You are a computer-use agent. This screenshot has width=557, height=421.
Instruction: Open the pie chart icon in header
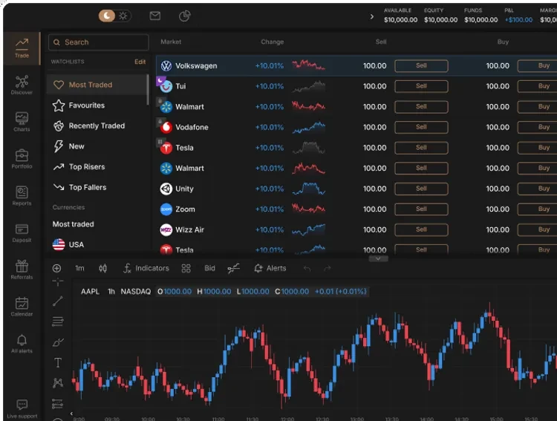(x=184, y=16)
